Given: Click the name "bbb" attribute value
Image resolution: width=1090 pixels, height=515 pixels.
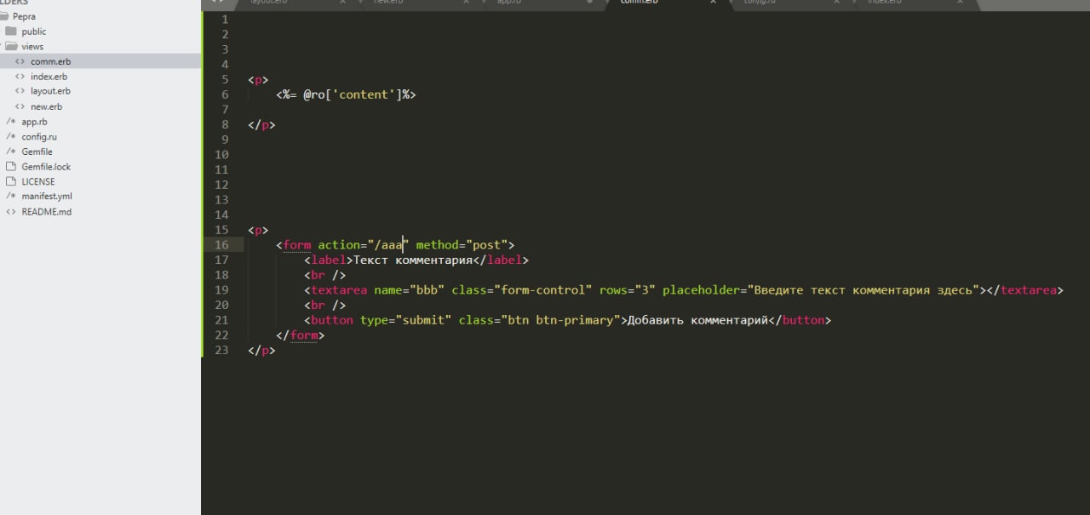Looking at the screenshot, I should pyautogui.click(x=427, y=290).
